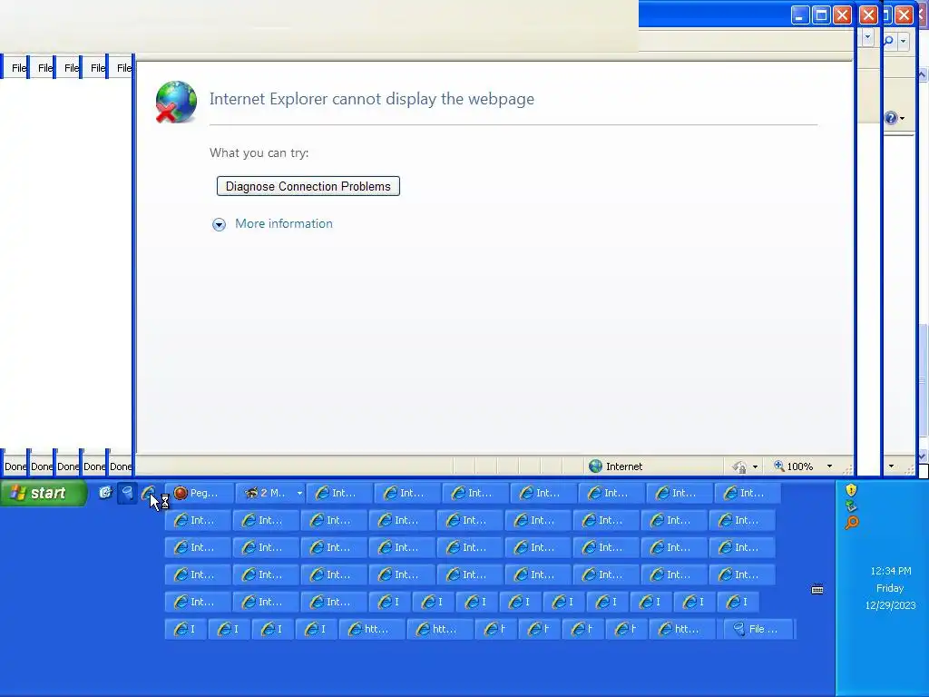The width and height of the screenshot is (929, 697).
Task: Click the yellow security shield tray icon
Action: (851, 490)
